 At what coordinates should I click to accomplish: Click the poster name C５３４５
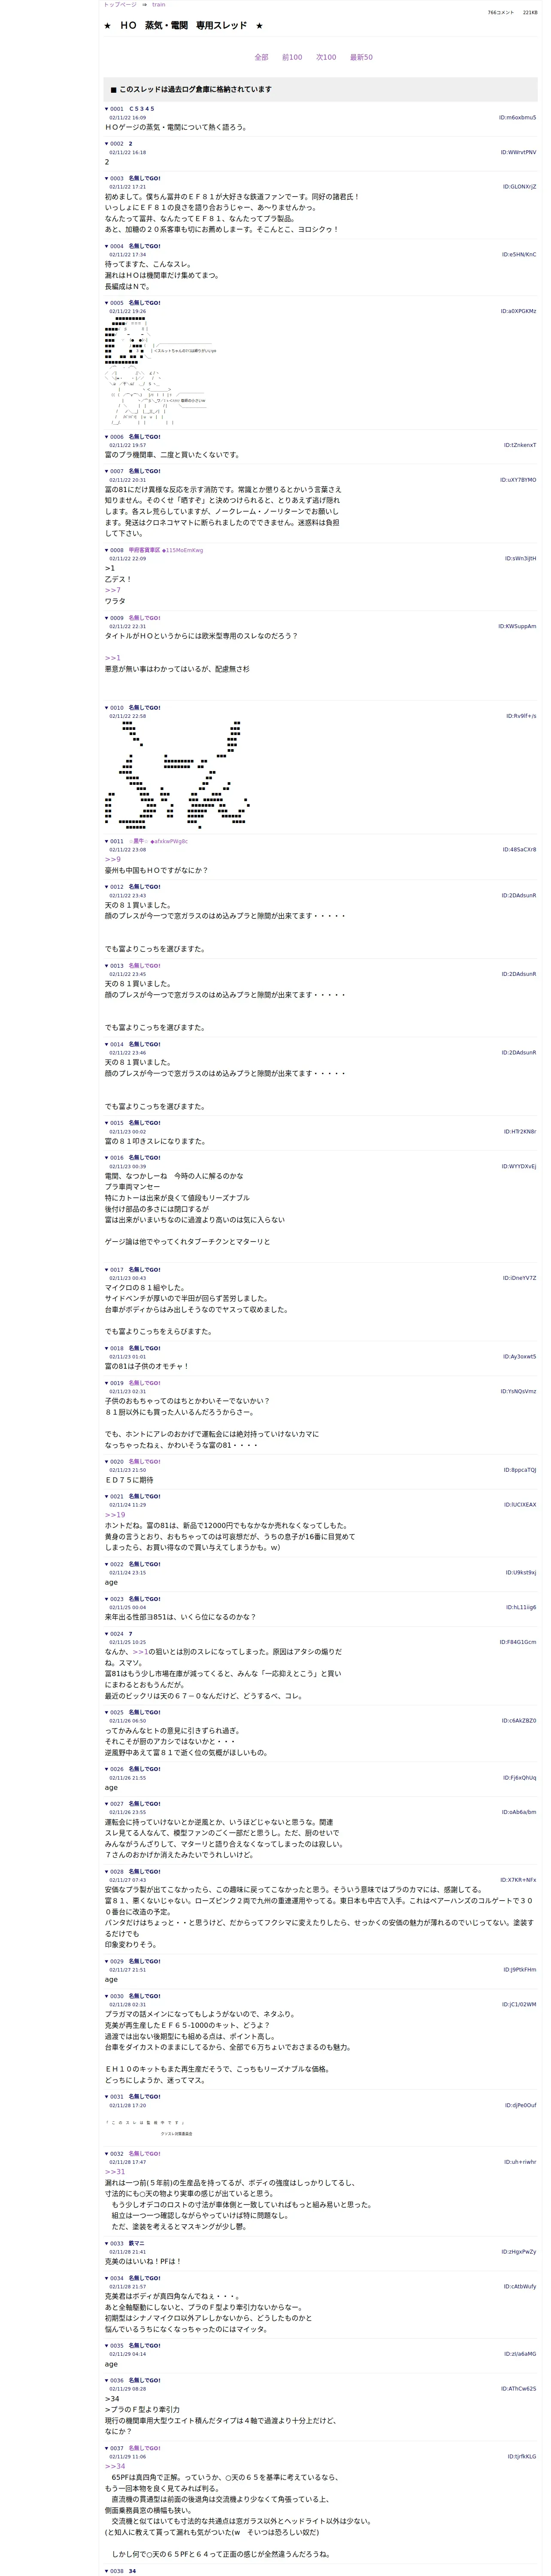tap(142, 109)
